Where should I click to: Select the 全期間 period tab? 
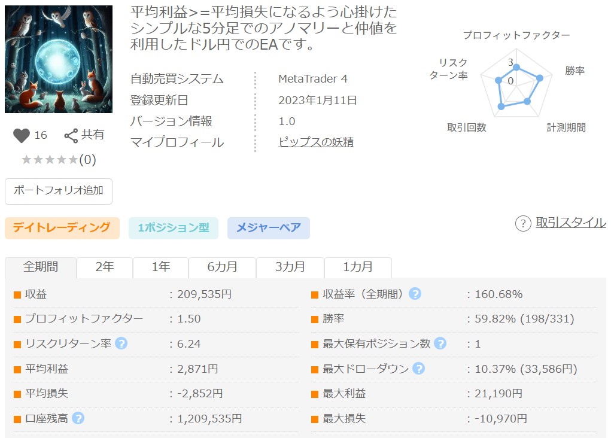[41, 267]
